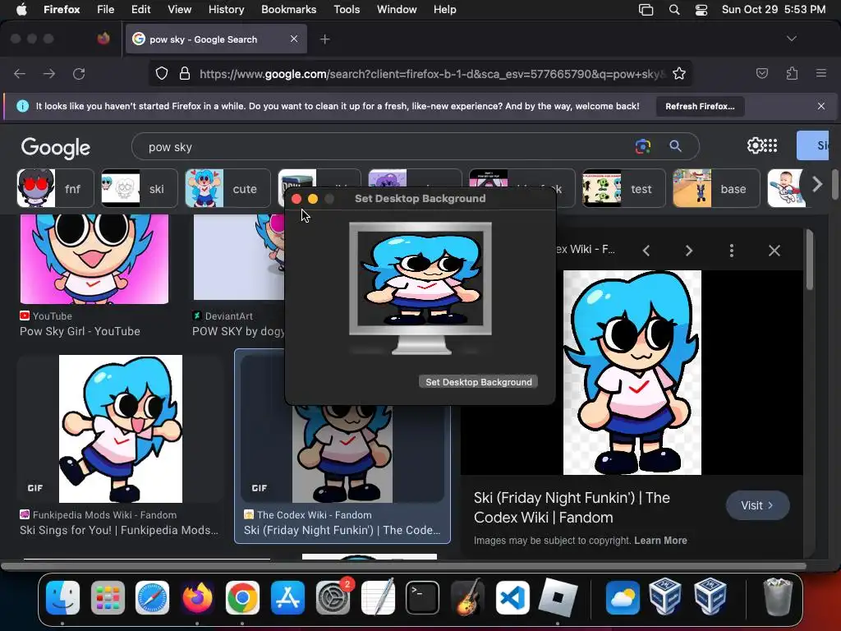Click the Set Desktop Background button
Viewport: 841px width, 631px height.
click(x=479, y=382)
